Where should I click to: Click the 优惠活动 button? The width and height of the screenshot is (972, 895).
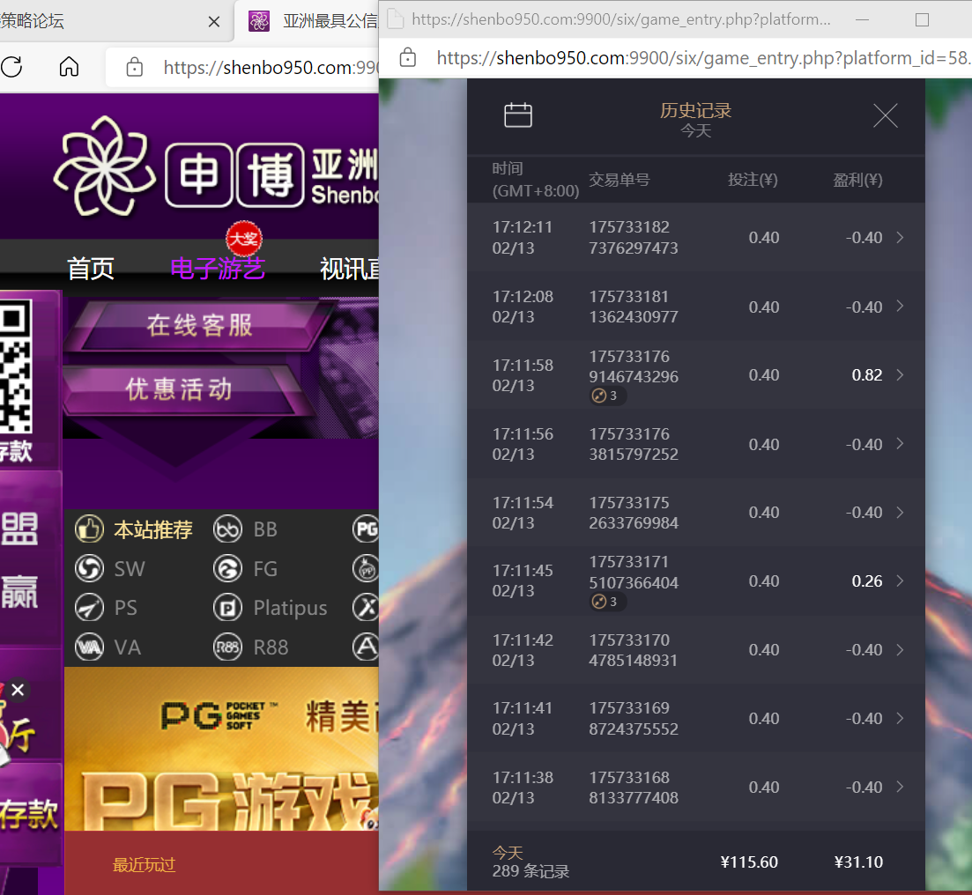coord(179,389)
